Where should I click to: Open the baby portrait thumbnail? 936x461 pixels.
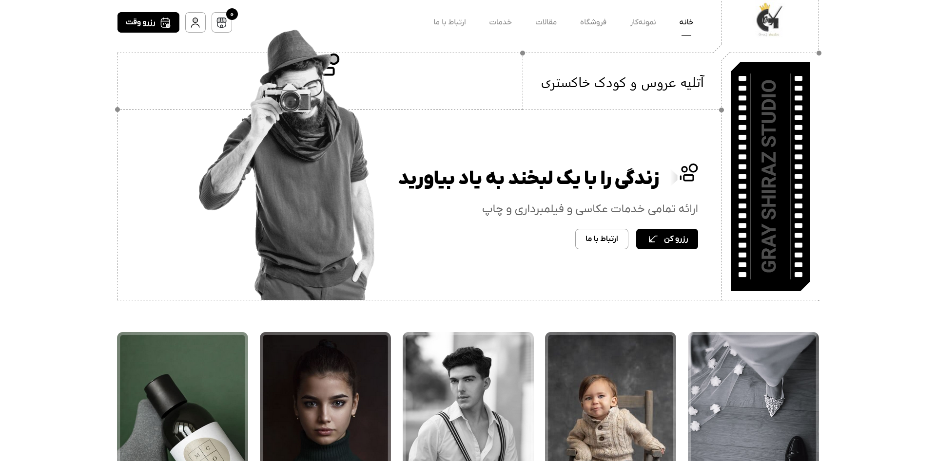tap(610, 397)
